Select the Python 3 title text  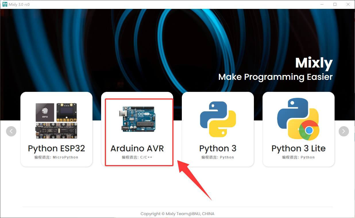tap(218, 148)
